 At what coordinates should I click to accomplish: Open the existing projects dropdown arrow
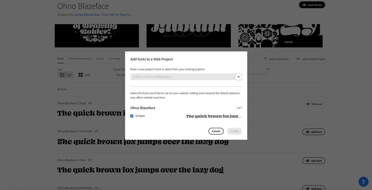tap(238, 77)
